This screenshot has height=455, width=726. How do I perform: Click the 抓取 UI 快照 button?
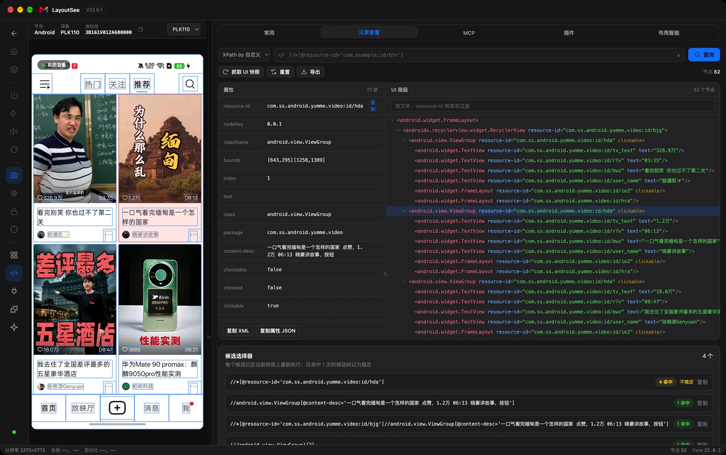[241, 72]
